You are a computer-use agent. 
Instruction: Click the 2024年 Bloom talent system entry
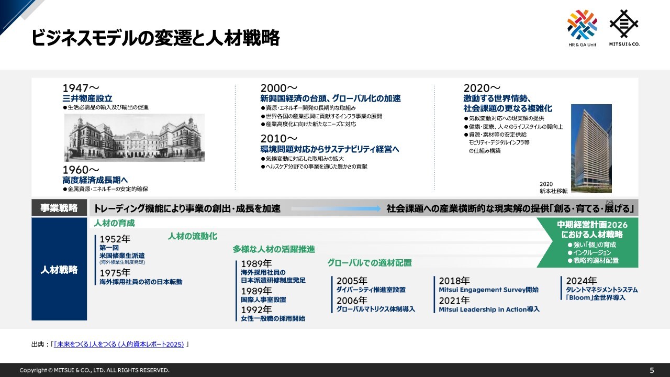(x=601, y=289)
